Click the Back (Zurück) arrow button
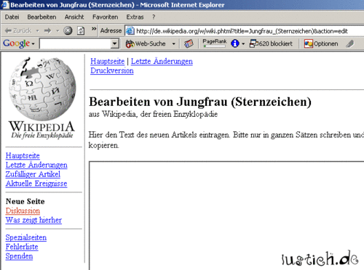Image resolution: width=364 pixels, height=270 pixels. [x=18, y=30]
